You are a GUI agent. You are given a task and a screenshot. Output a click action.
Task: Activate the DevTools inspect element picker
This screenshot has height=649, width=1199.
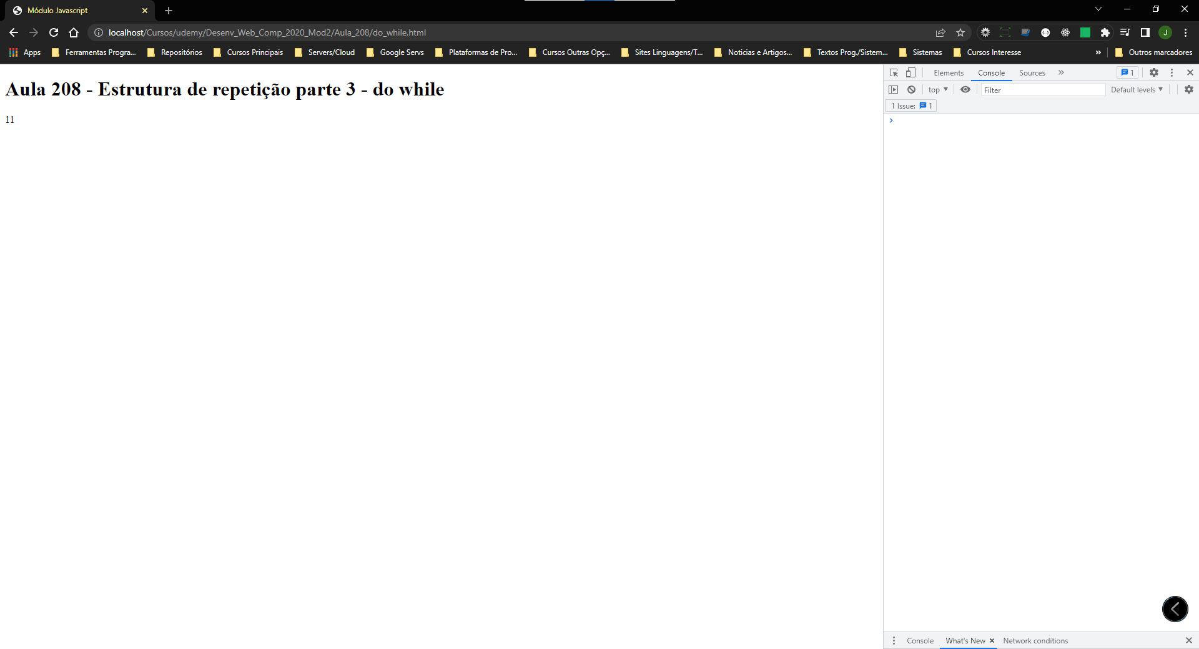pos(894,72)
